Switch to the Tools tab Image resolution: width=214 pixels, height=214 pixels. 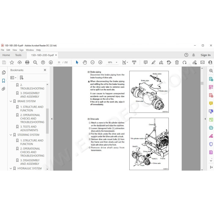pos(18,55)
